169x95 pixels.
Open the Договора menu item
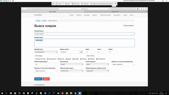point(87,15)
